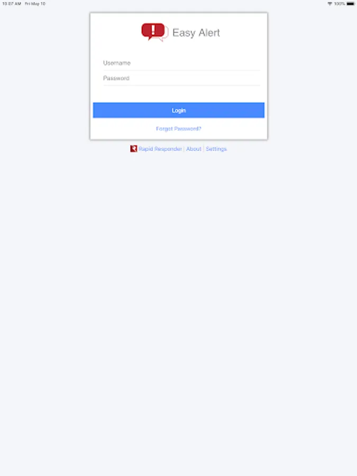Click the underline beneath the Username field
Image resolution: width=357 pixels, height=476 pixels.
click(181, 70)
